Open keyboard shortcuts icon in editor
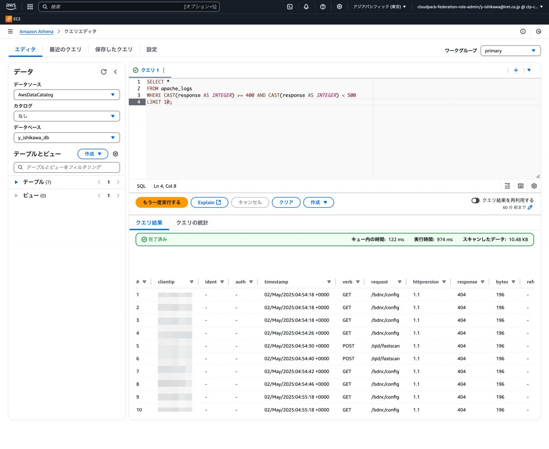 pos(521,186)
